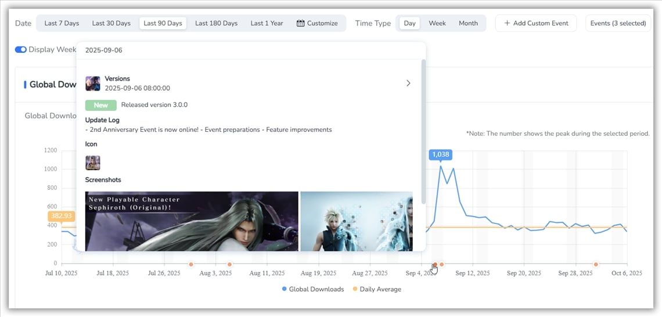The image size is (662, 317).
Task: Click the orange Daily Average legend dot
Action: tap(355, 289)
